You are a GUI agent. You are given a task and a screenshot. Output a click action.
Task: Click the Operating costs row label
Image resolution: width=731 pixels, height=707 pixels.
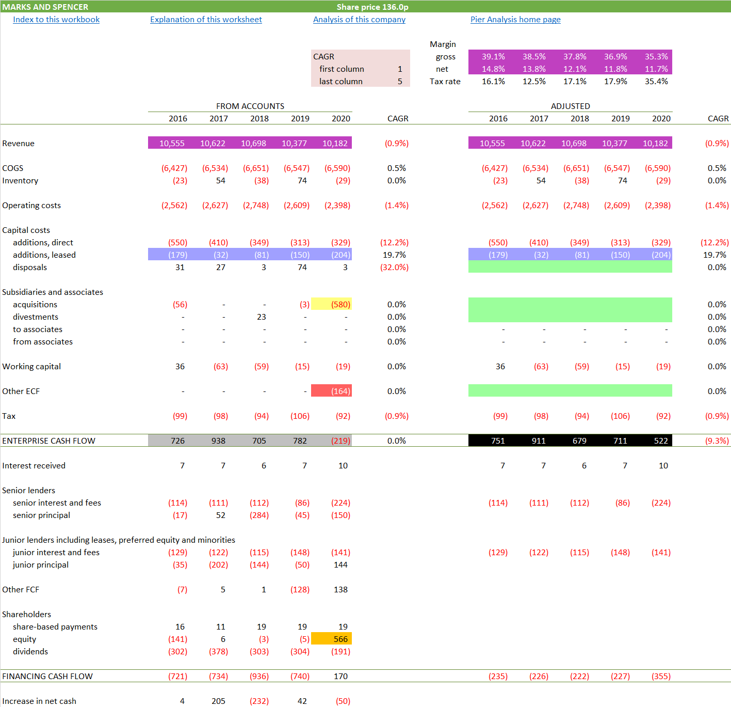coord(31,206)
